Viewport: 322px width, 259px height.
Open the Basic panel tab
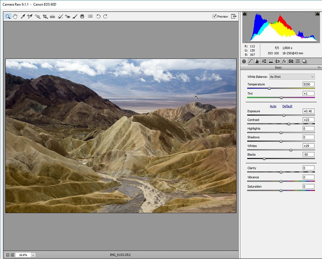pos(244,61)
